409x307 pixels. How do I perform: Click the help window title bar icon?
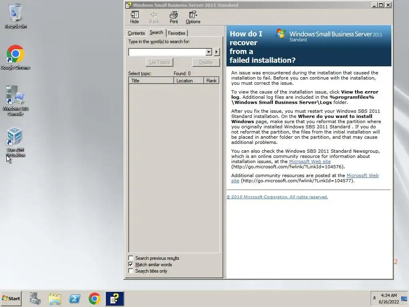129,5
